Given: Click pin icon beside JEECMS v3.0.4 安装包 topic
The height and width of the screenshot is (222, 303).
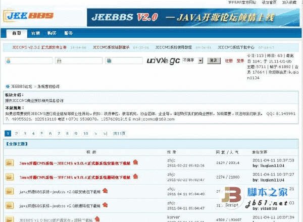Looking at the screenshot, I should coord(135,162).
